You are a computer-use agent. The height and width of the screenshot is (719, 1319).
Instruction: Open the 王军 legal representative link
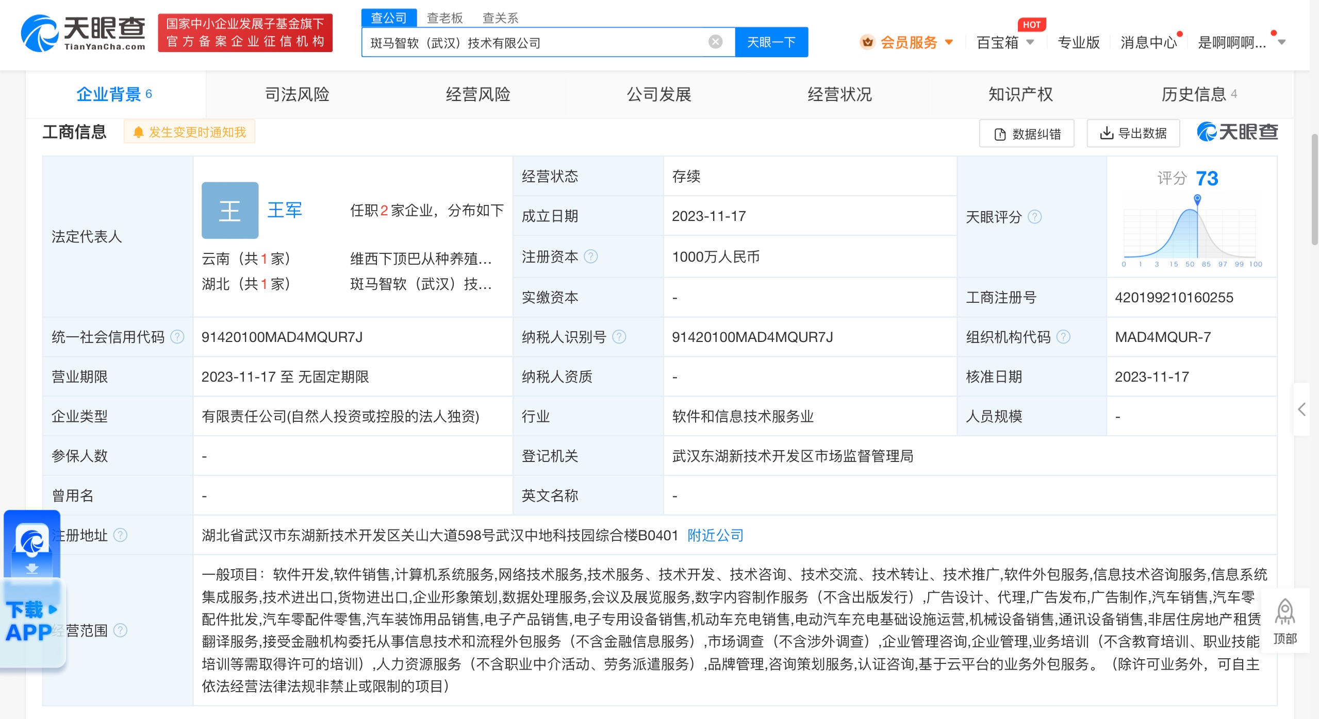click(x=285, y=210)
